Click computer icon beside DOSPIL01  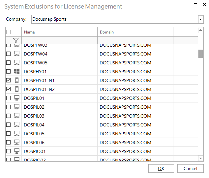point(17,98)
